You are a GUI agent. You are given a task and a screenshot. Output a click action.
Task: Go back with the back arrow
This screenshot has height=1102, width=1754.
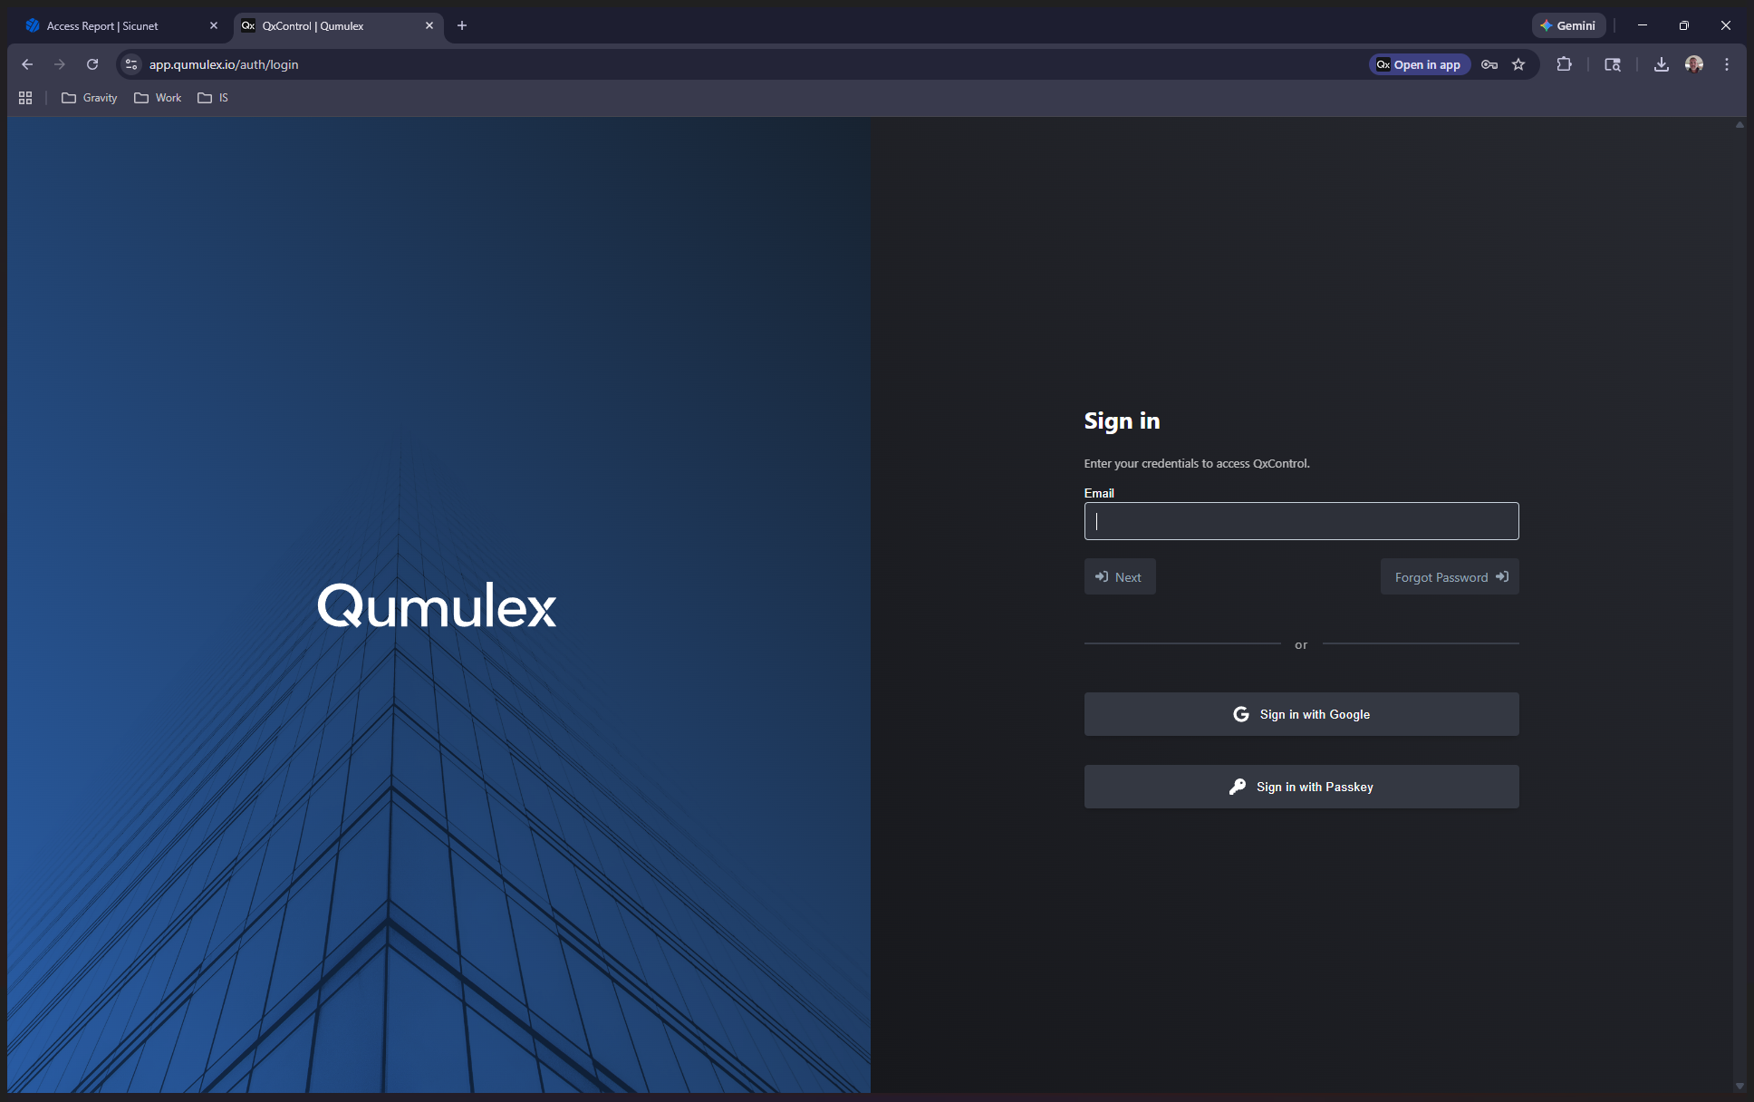click(x=27, y=64)
